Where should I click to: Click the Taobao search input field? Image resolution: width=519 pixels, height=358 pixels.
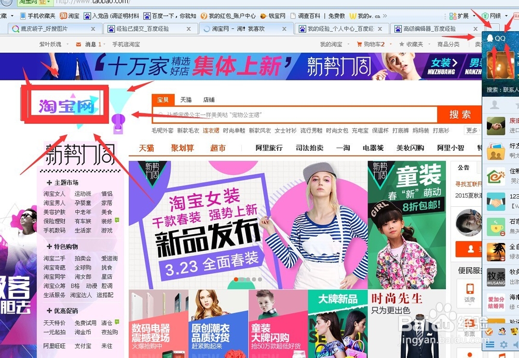pos(295,114)
